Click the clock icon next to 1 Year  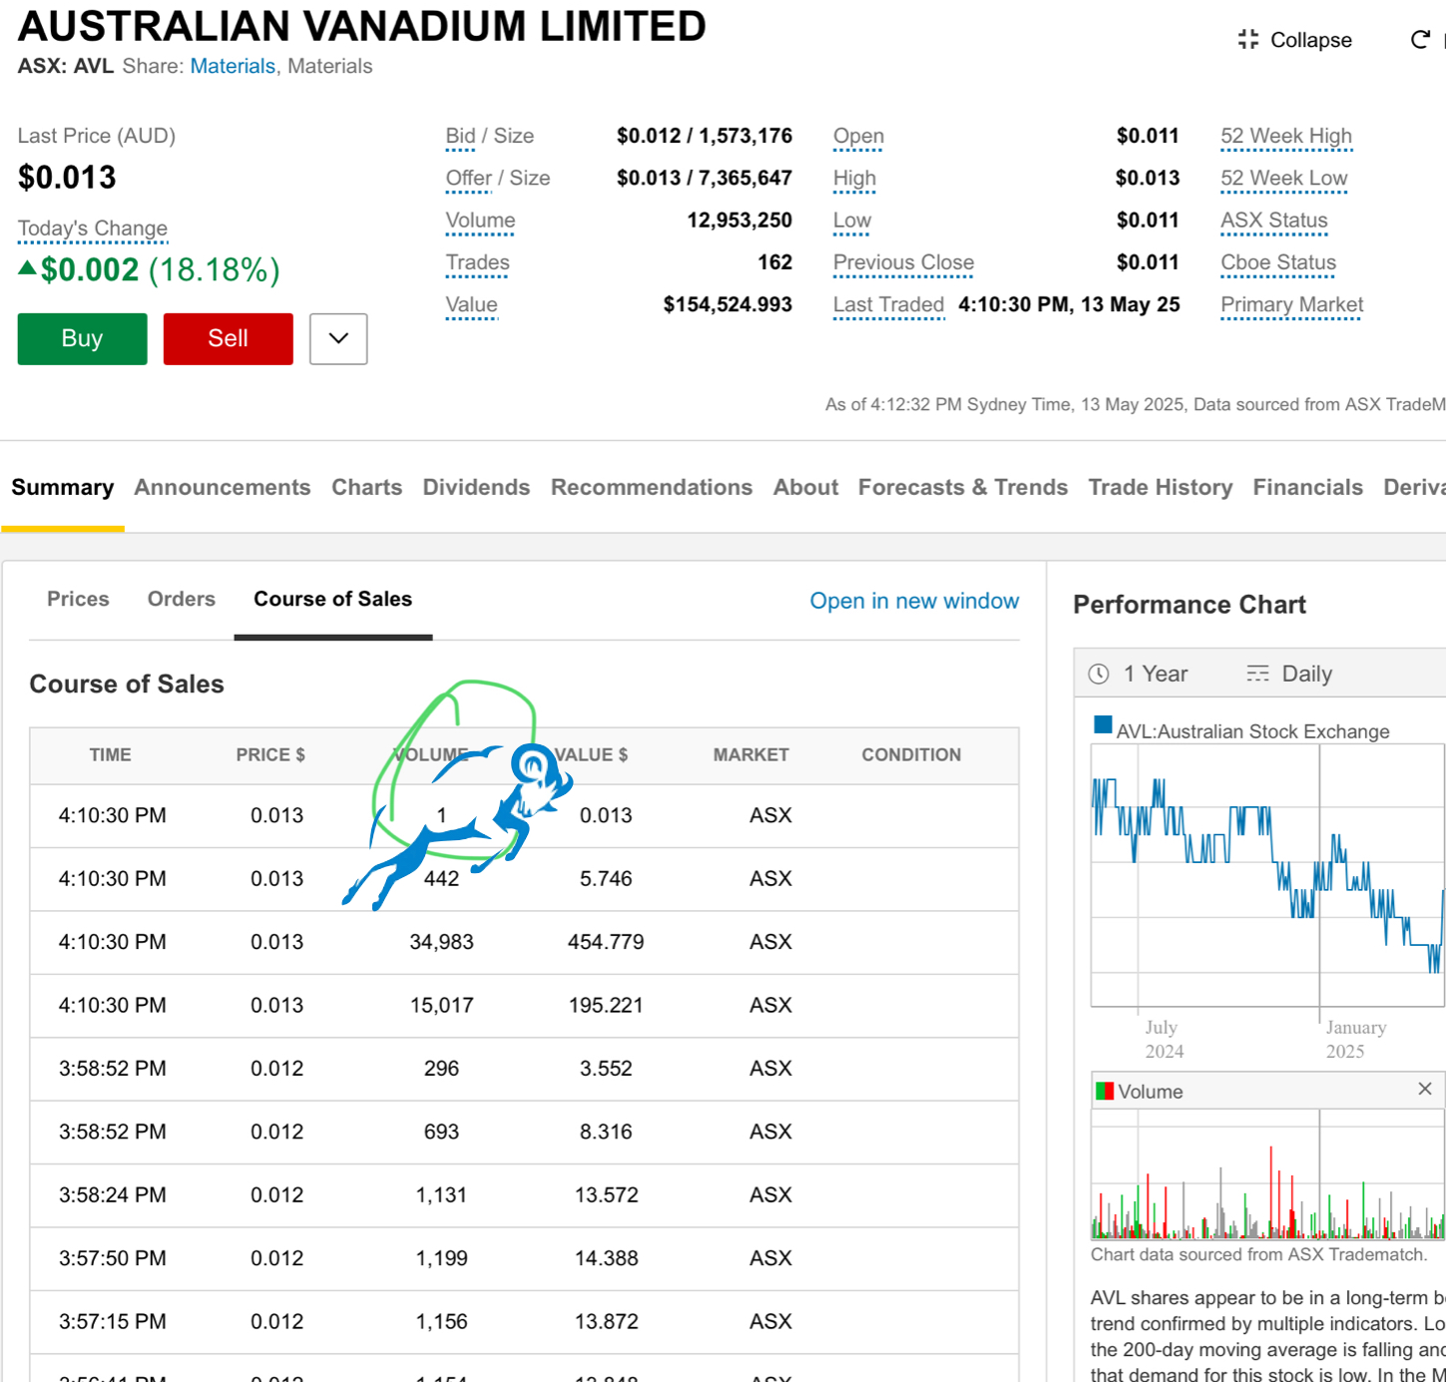pyautogui.click(x=1099, y=674)
